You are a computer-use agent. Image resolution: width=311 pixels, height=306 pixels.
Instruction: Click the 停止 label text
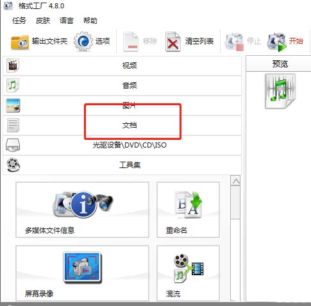click(x=254, y=41)
